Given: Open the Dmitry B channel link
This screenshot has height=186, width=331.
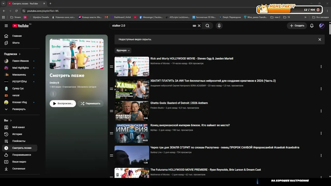Looking at the screenshot, I should [54, 83].
